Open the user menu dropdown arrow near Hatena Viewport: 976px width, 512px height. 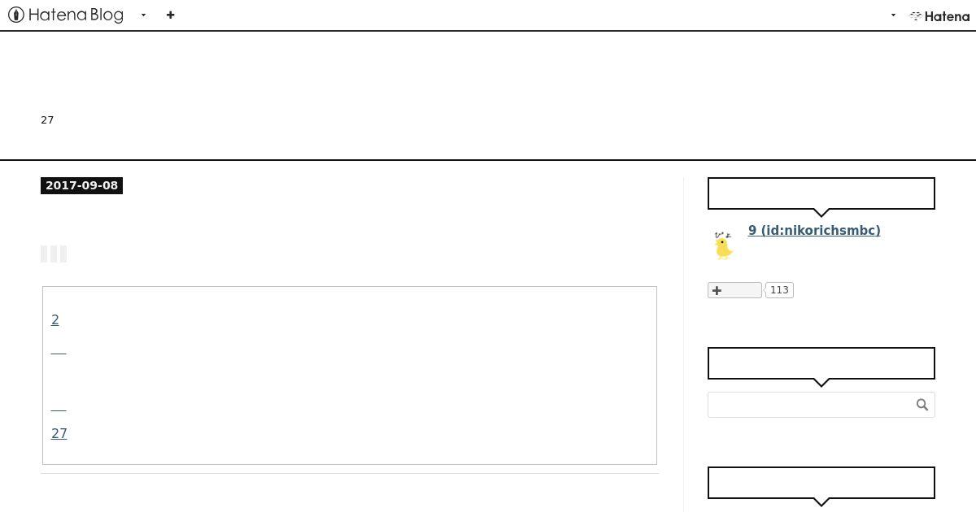[893, 15]
